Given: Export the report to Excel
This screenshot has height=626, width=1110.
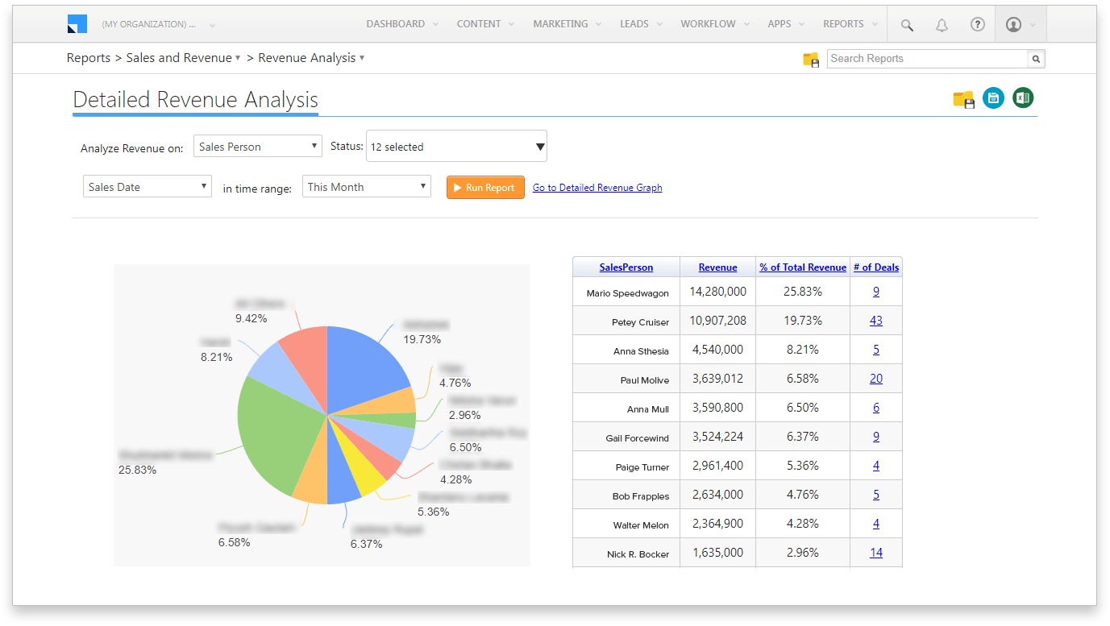Looking at the screenshot, I should point(1022,97).
